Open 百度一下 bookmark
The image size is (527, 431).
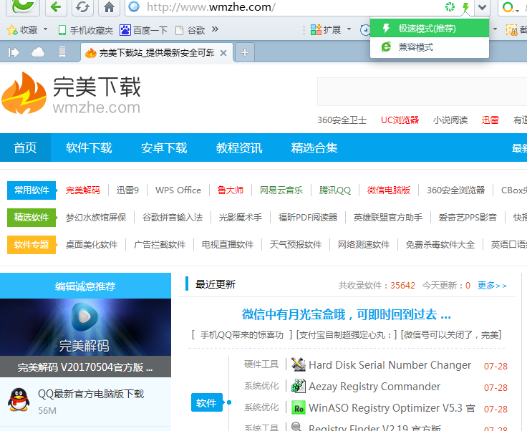143,30
